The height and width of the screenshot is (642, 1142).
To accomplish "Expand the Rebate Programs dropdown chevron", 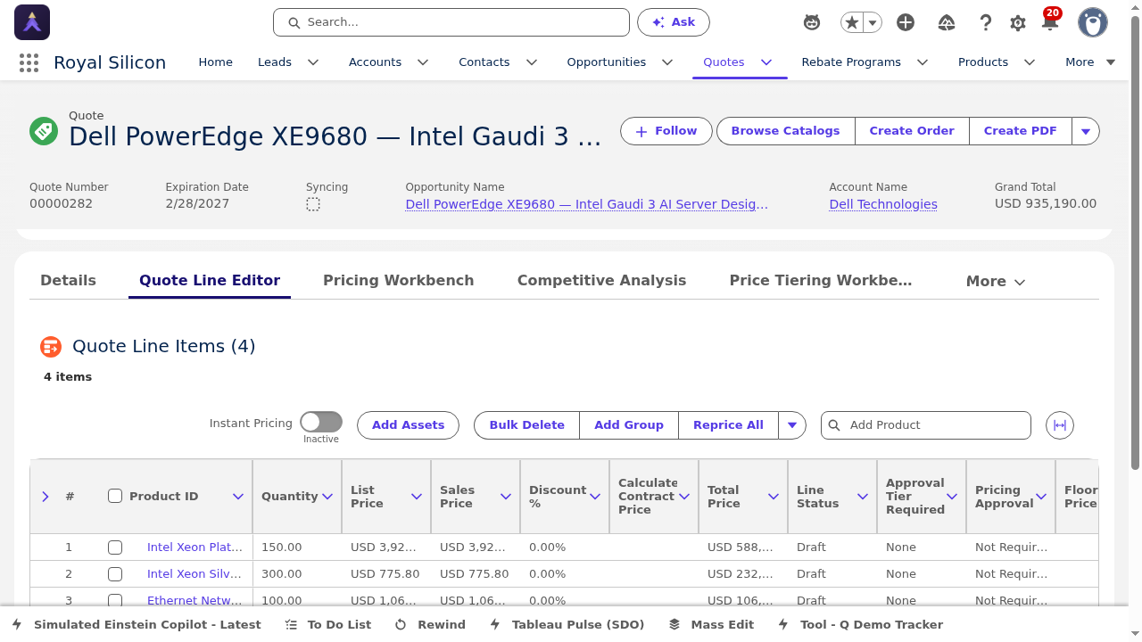I will tap(923, 62).
